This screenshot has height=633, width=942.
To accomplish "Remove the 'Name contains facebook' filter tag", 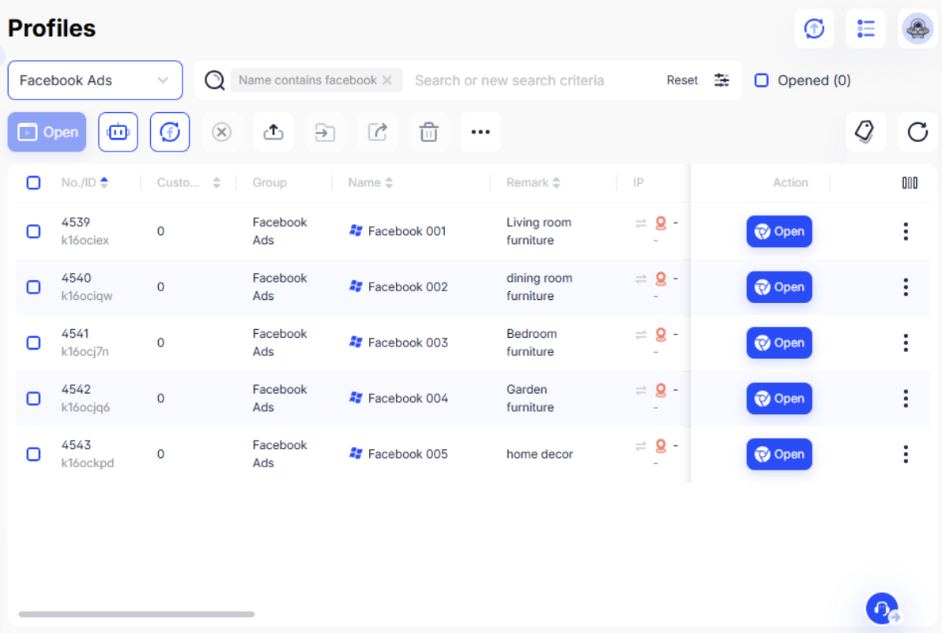I will (387, 81).
